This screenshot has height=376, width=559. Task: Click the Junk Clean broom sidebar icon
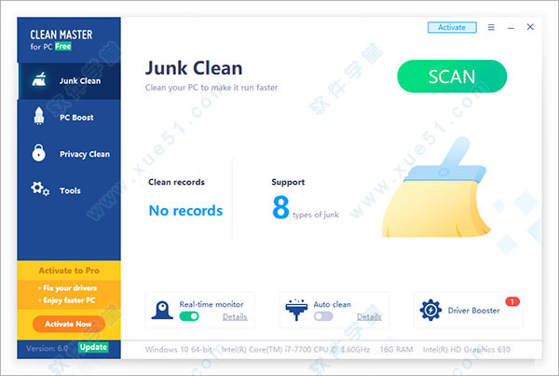click(39, 80)
